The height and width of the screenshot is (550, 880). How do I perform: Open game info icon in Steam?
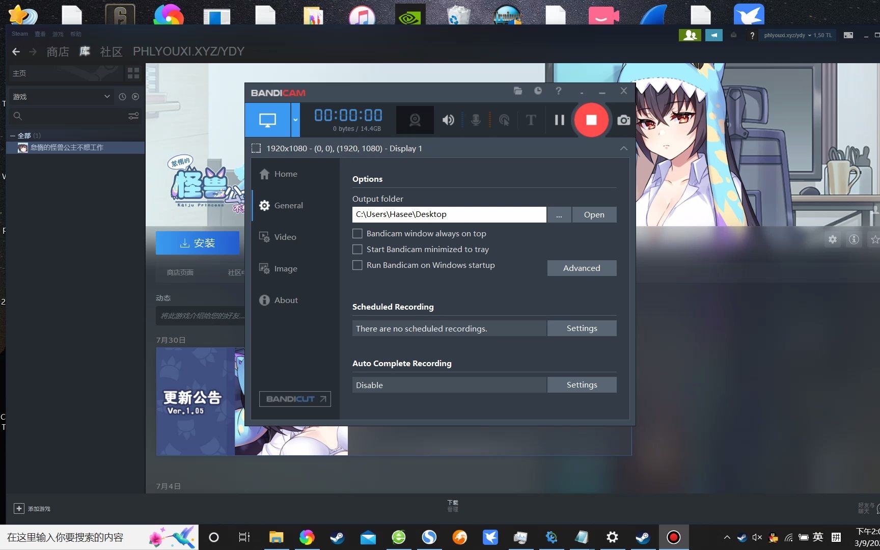(854, 239)
